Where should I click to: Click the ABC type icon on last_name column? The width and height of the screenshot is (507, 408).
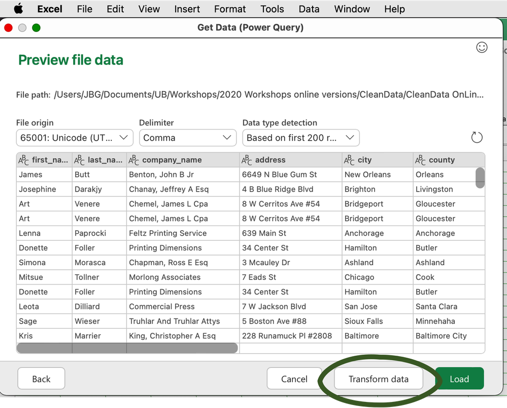coord(79,160)
